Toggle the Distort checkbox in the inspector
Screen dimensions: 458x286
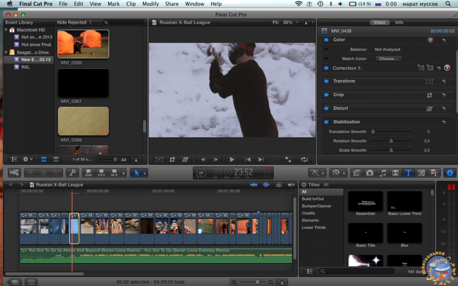[x=326, y=108]
